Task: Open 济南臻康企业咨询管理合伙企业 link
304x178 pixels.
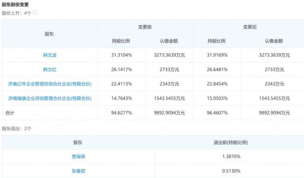Action: point(50,99)
